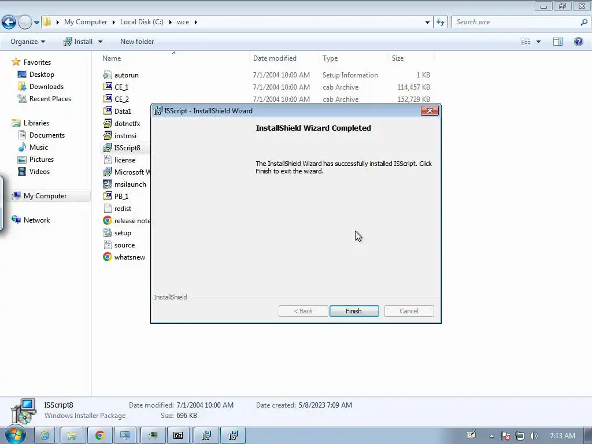Open Google Chrome from the taskbar
This screenshot has width=592, height=444.
[x=99, y=436]
